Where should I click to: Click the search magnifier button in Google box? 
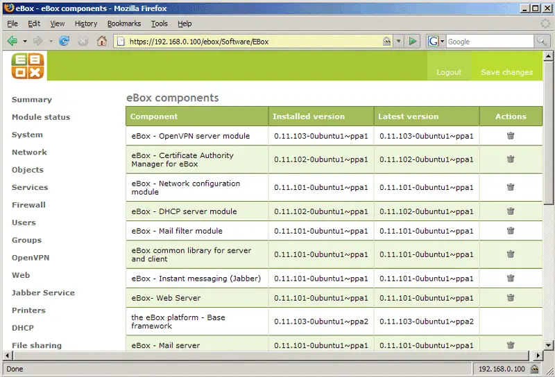pyautogui.click(x=542, y=42)
